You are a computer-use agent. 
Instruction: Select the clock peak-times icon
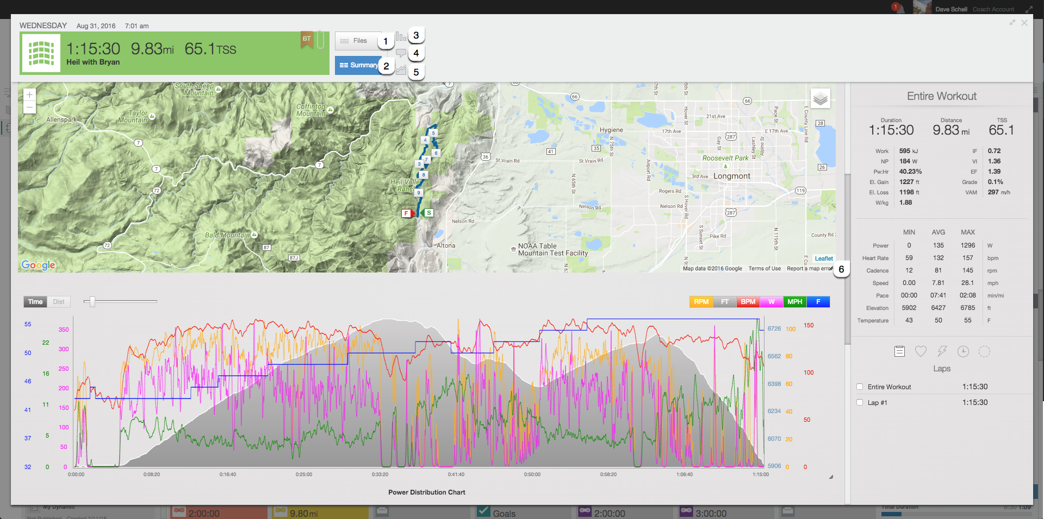(963, 351)
